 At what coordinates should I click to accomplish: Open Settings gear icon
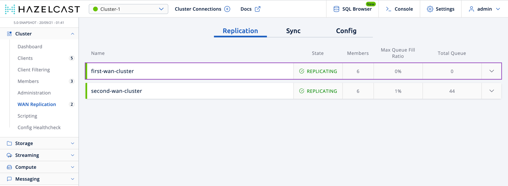coord(430,9)
